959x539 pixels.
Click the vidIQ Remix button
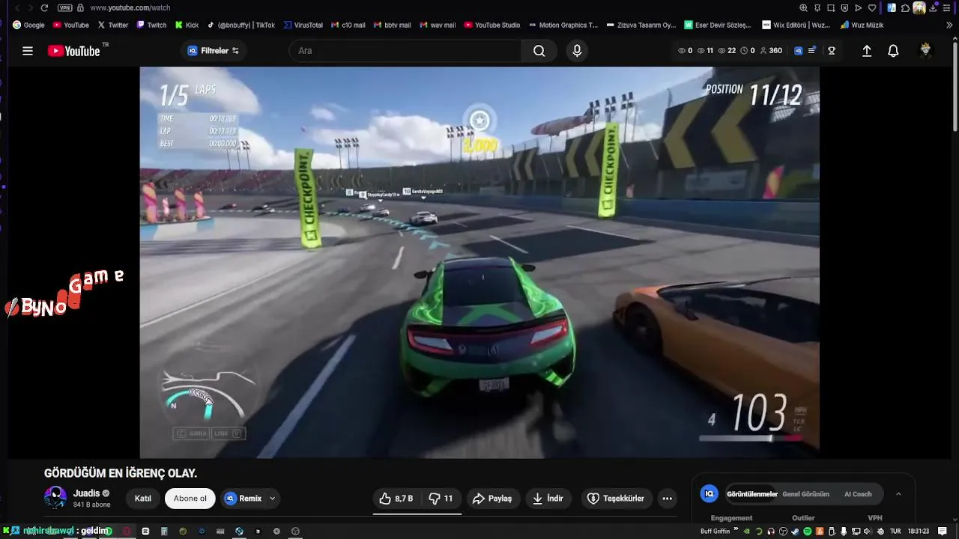[x=243, y=499]
